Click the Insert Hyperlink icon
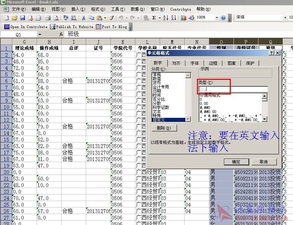Screen dimensions: 293x225 (146, 18)
